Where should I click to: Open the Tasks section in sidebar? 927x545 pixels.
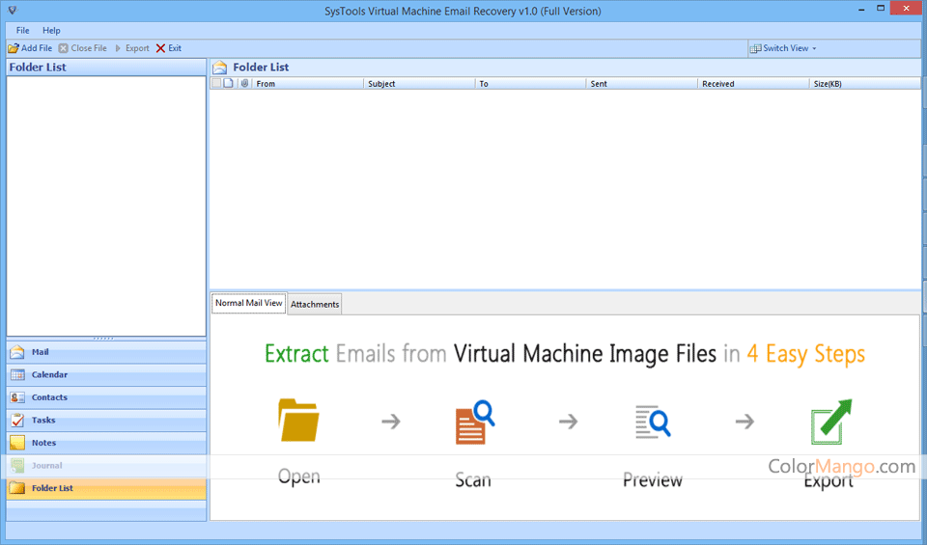[x=42, y=421]
